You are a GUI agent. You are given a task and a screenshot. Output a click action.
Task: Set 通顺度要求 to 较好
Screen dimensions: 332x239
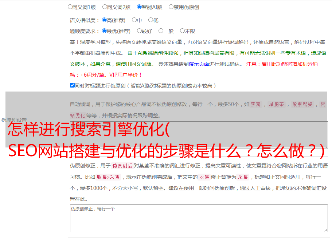[139, 31]
